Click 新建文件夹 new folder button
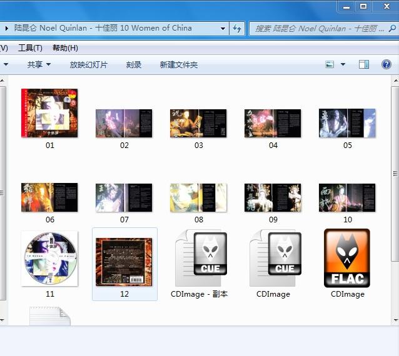399x356 pixels. (179, 64)
